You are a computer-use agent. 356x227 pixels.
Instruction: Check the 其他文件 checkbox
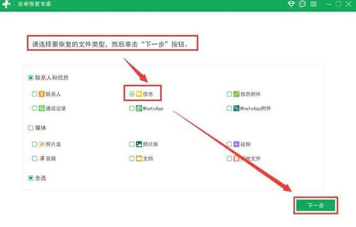pyautogui.click(x=229, y=158)
